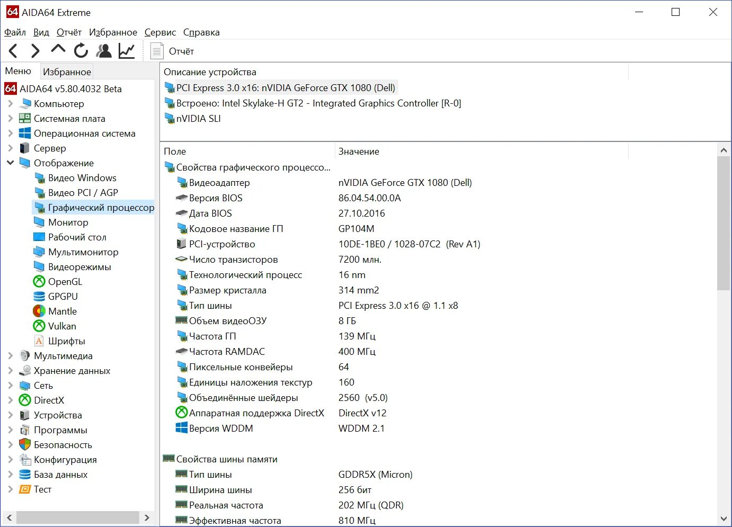Expand the Конфигурация node
Screen dimensions: 732x527
[10, 460]
